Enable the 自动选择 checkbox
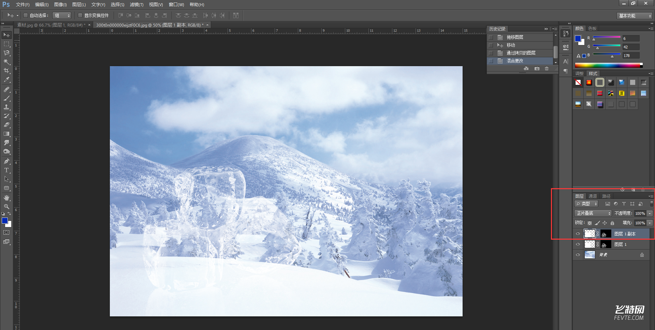655x330 pixels. click(x=26, y=15)
